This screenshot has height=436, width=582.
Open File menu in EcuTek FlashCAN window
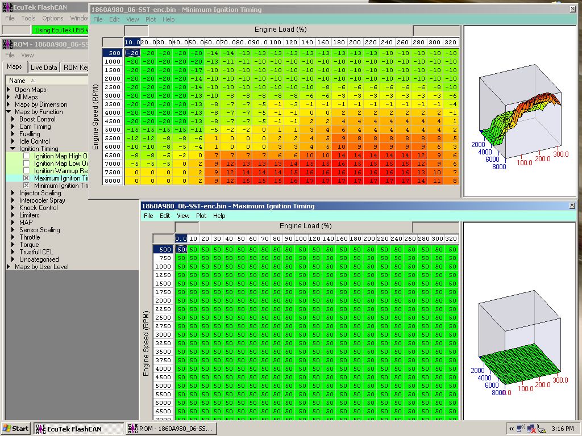click(x=10, y=18)
